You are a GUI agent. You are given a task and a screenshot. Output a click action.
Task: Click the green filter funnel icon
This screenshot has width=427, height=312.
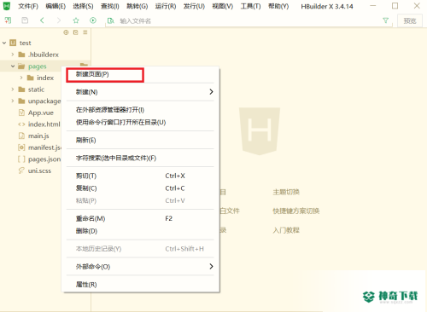[x=385, y=20]
